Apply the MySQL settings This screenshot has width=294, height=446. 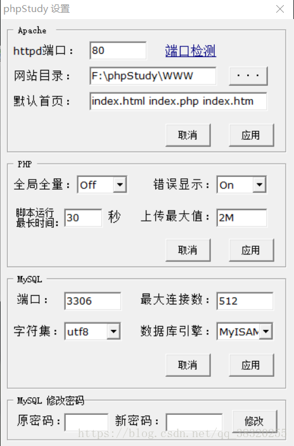coord(252,365)
